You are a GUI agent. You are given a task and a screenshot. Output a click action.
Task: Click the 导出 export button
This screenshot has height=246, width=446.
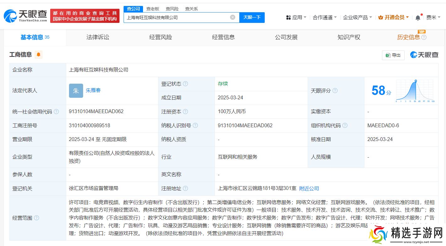pyautogui.click(x=393, y=55)
